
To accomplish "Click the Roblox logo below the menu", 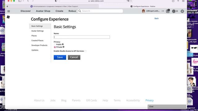I will click(x=8, y=17).
